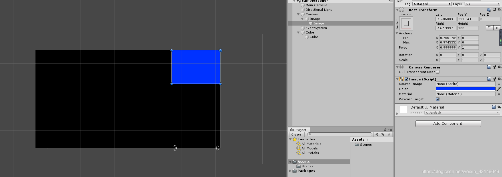The width and height of the screenshot is (502, 177).
Task: Open the Image Color swatch picker
Action: tap(465, 89)
